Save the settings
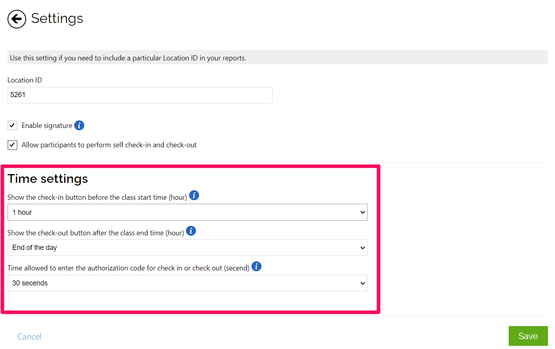 (x=528, y=336)
